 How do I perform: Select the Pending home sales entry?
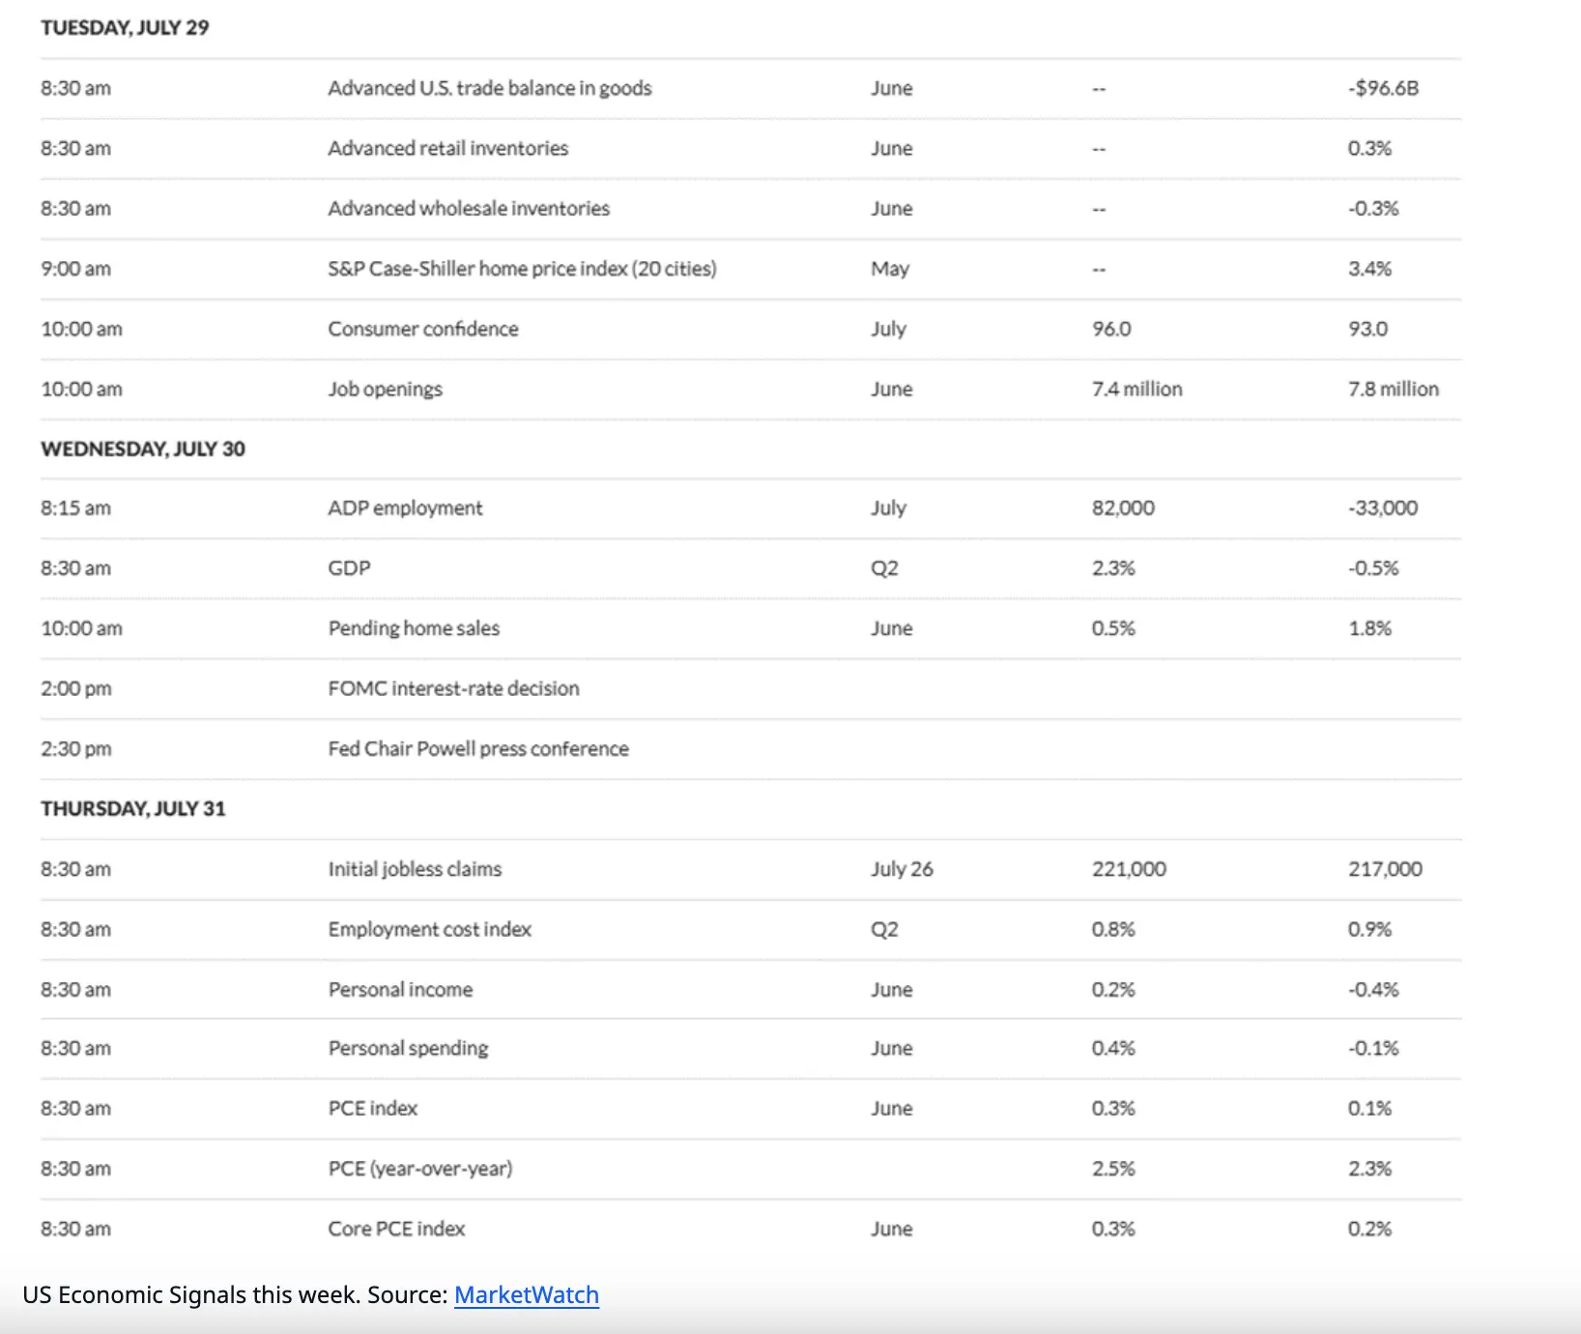(x=414, y=628)
